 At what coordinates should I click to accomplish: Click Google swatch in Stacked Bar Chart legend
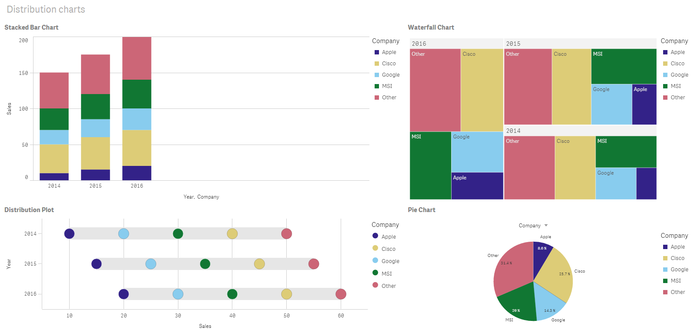tap(377, 75)
